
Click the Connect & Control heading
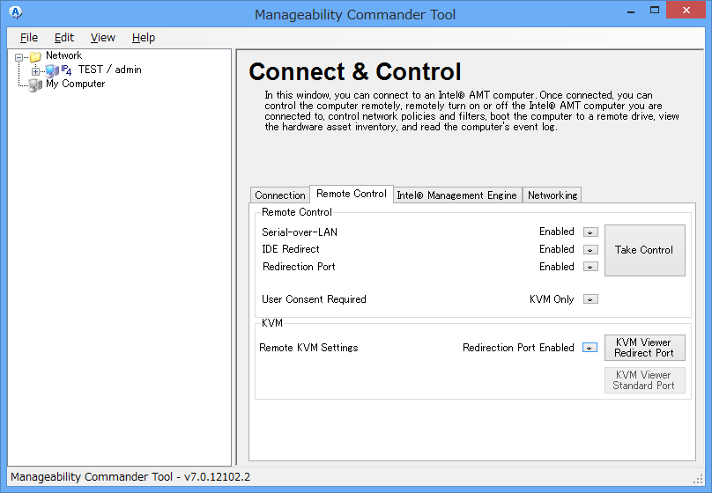coord(355,72)
